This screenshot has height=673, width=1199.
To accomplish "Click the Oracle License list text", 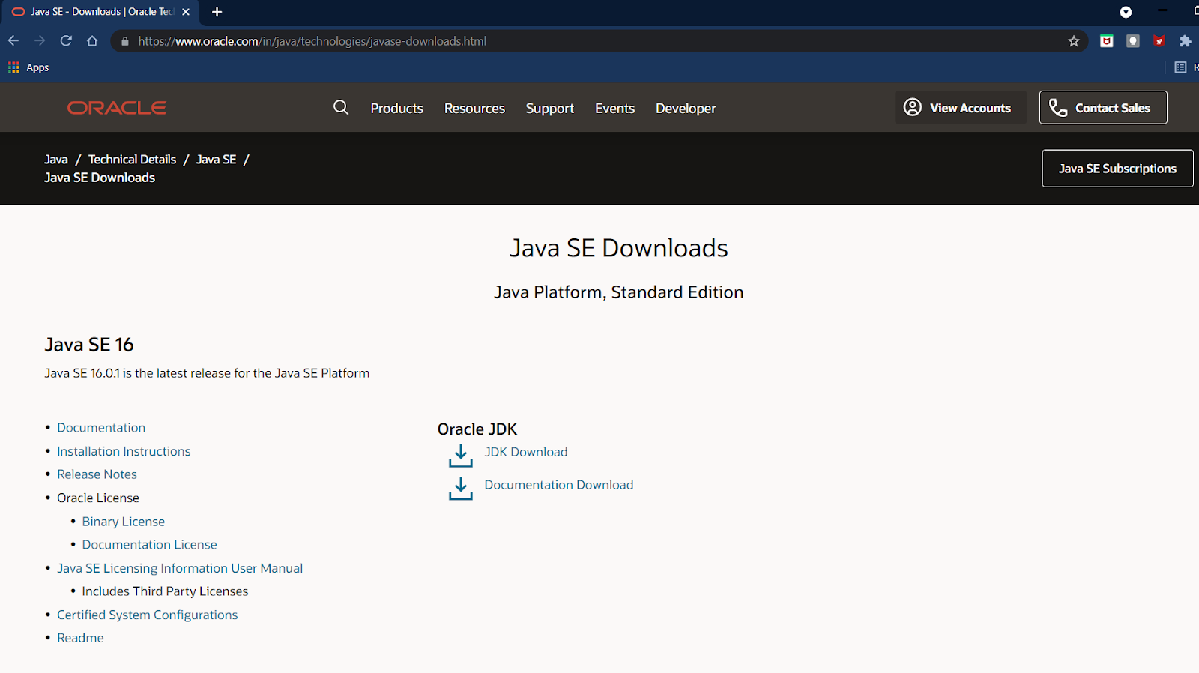I will click(98, 498).
